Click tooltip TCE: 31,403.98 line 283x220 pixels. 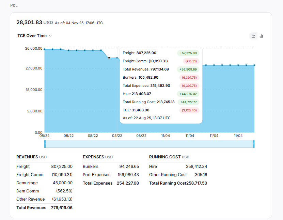point(136,110)
